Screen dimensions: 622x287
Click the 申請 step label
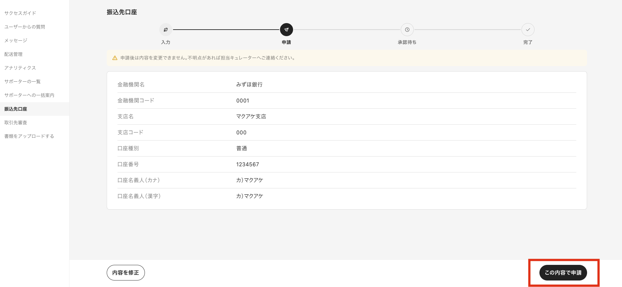point(287,42)
